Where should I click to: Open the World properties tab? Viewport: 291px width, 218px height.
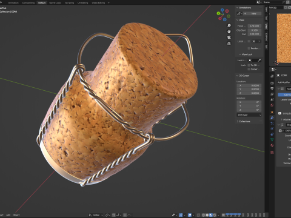(272, 105)
